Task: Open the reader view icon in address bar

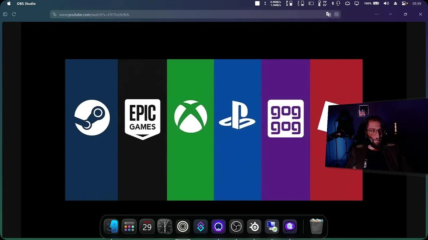Action: (336, 14)
